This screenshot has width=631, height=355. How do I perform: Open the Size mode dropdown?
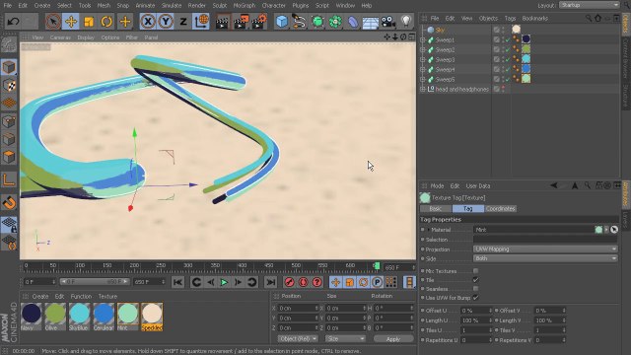[x=345, y=339]
